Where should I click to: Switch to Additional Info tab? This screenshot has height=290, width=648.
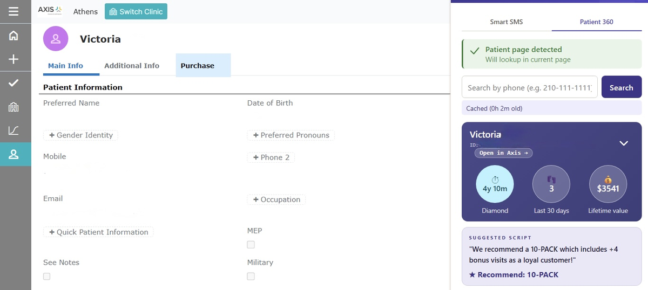pos(132,66)
